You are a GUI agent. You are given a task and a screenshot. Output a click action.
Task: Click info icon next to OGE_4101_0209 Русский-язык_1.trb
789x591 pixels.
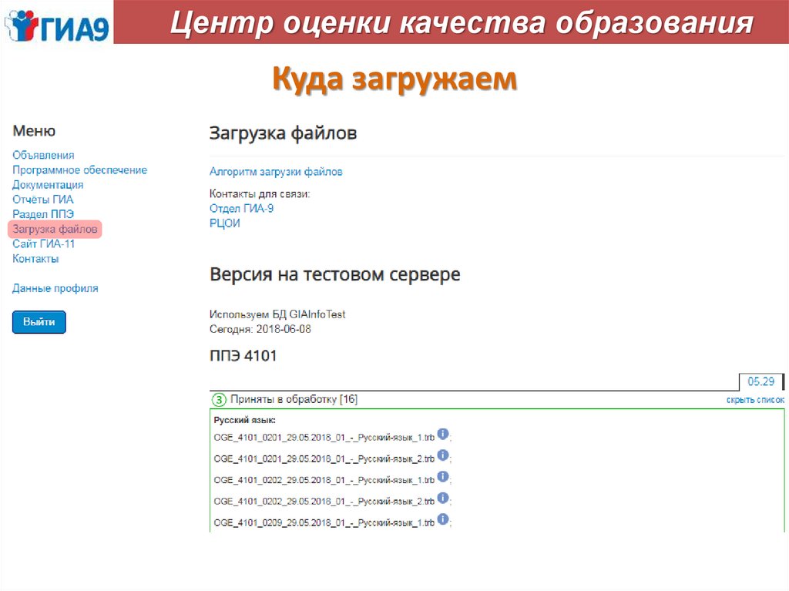click(443, 520)
